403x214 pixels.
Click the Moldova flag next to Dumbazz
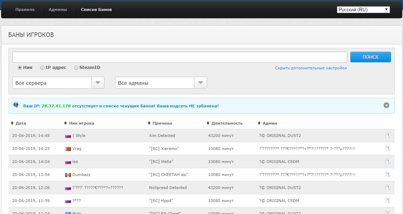[x=68, y=175]
